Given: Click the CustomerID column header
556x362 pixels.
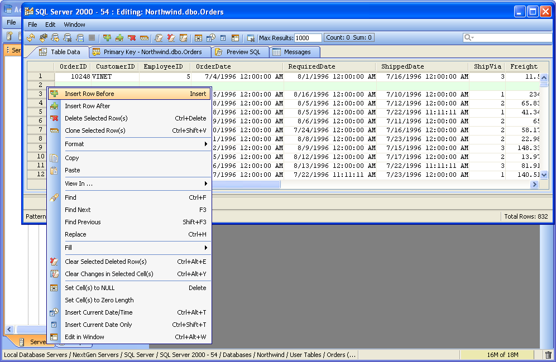Looking at the screenshot, I should [x=115, y=66].
